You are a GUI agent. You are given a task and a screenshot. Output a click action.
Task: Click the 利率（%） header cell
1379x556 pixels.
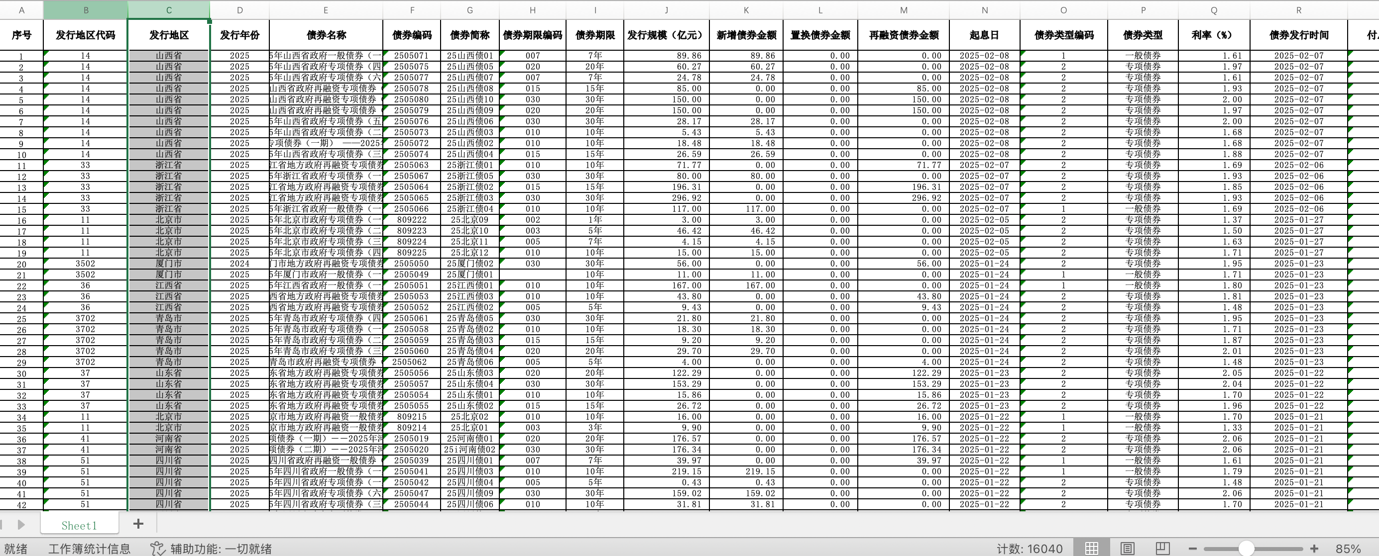point(1214,35)
